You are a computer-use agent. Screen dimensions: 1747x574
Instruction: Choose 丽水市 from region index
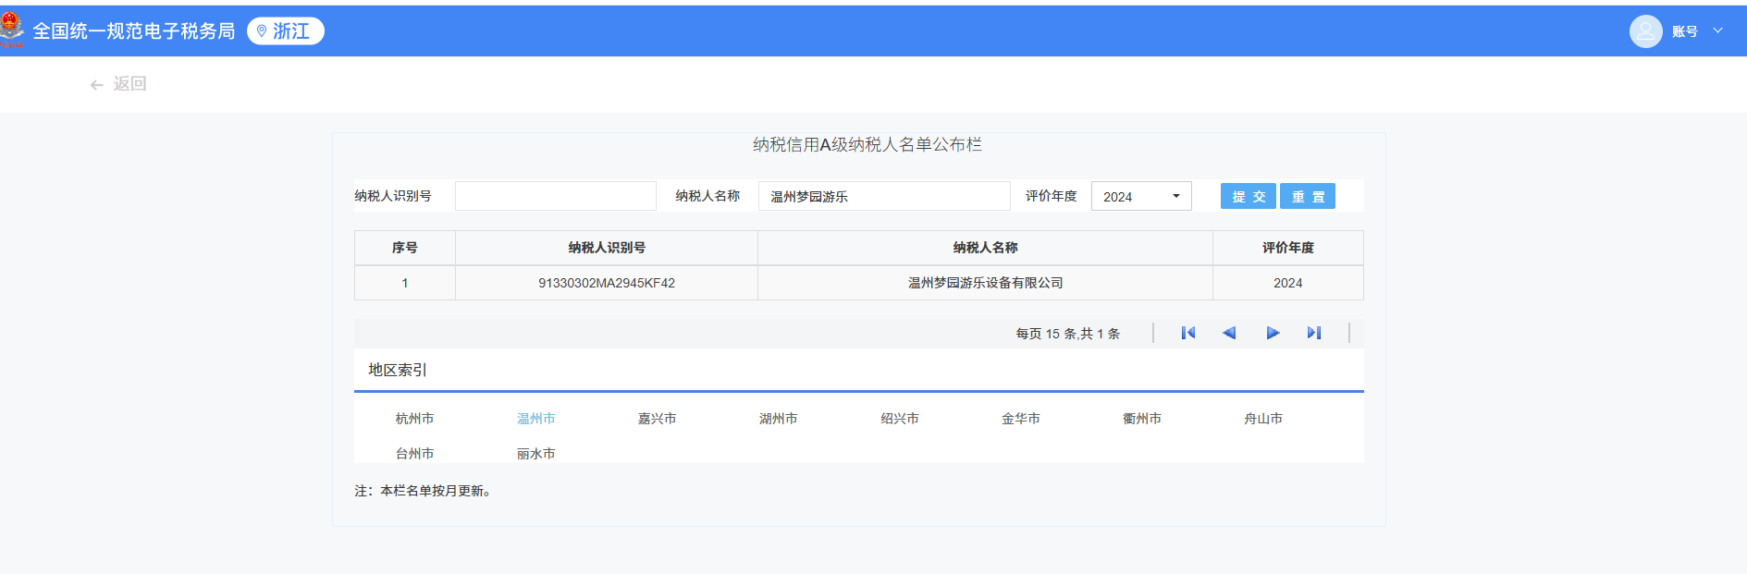(535, 454)
